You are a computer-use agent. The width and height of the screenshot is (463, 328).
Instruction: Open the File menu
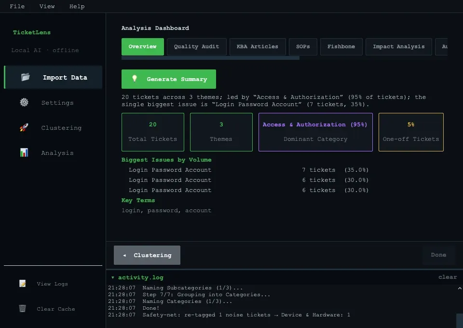(x=17, y=6)
